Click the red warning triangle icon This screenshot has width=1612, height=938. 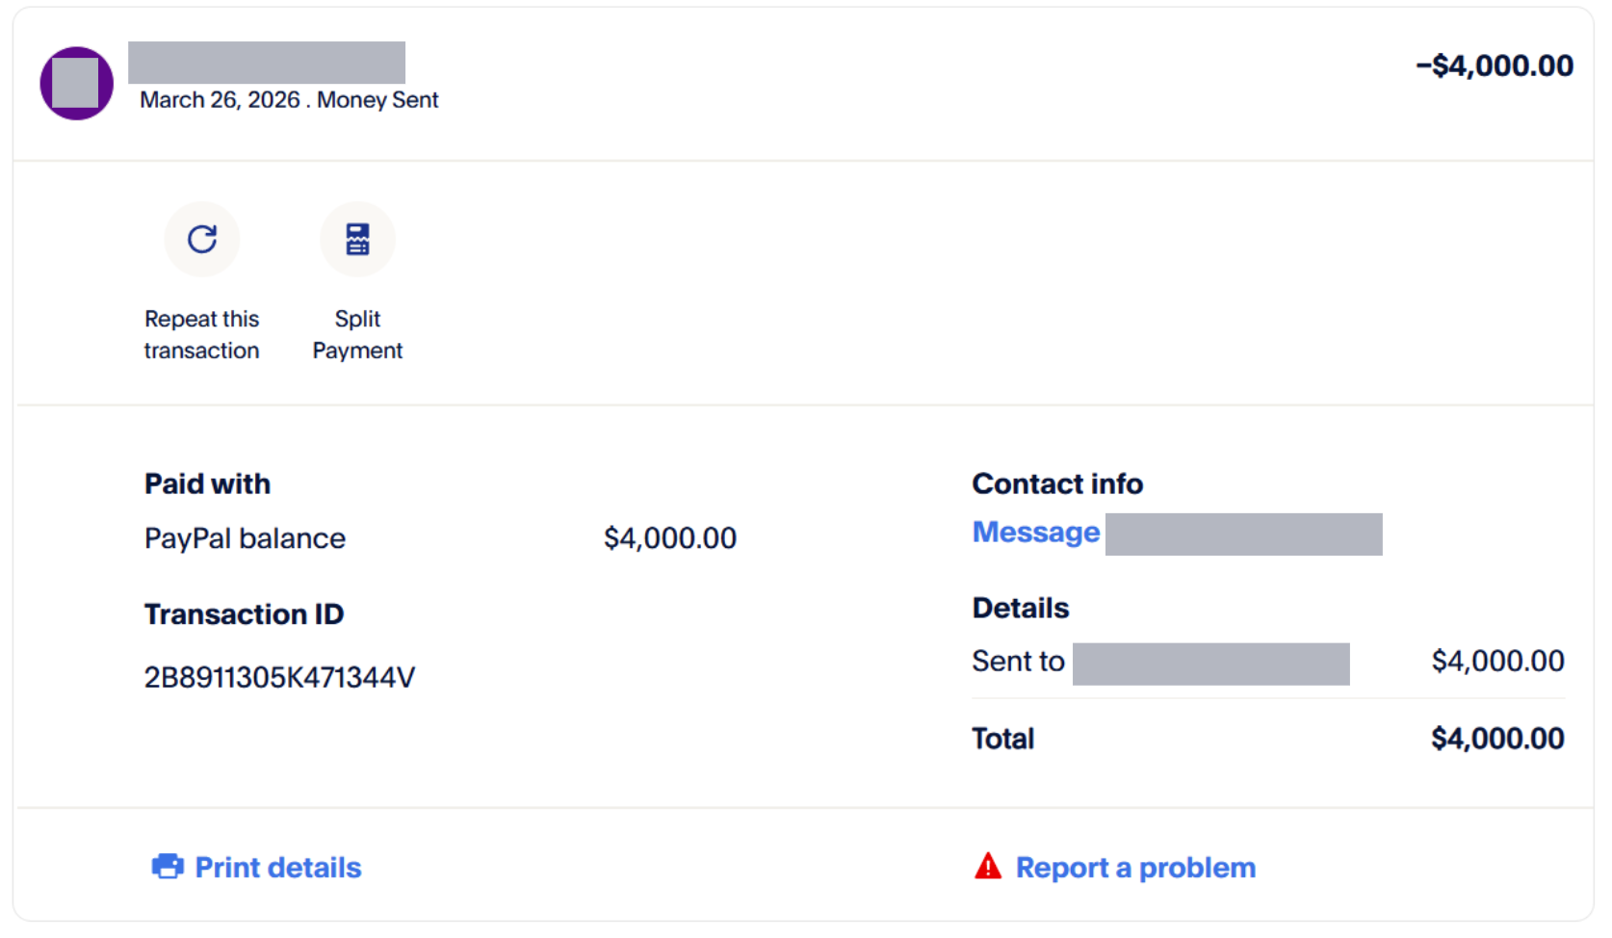[988, 867]
